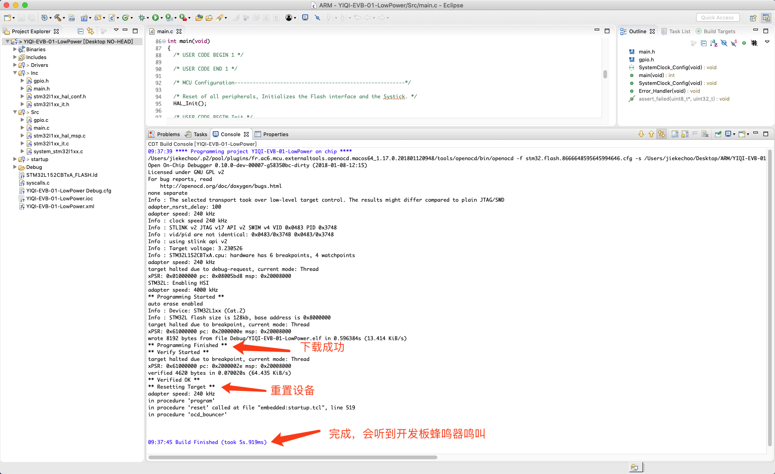
Task: Click the Open Type icon in toolbar
Action: 199,18
